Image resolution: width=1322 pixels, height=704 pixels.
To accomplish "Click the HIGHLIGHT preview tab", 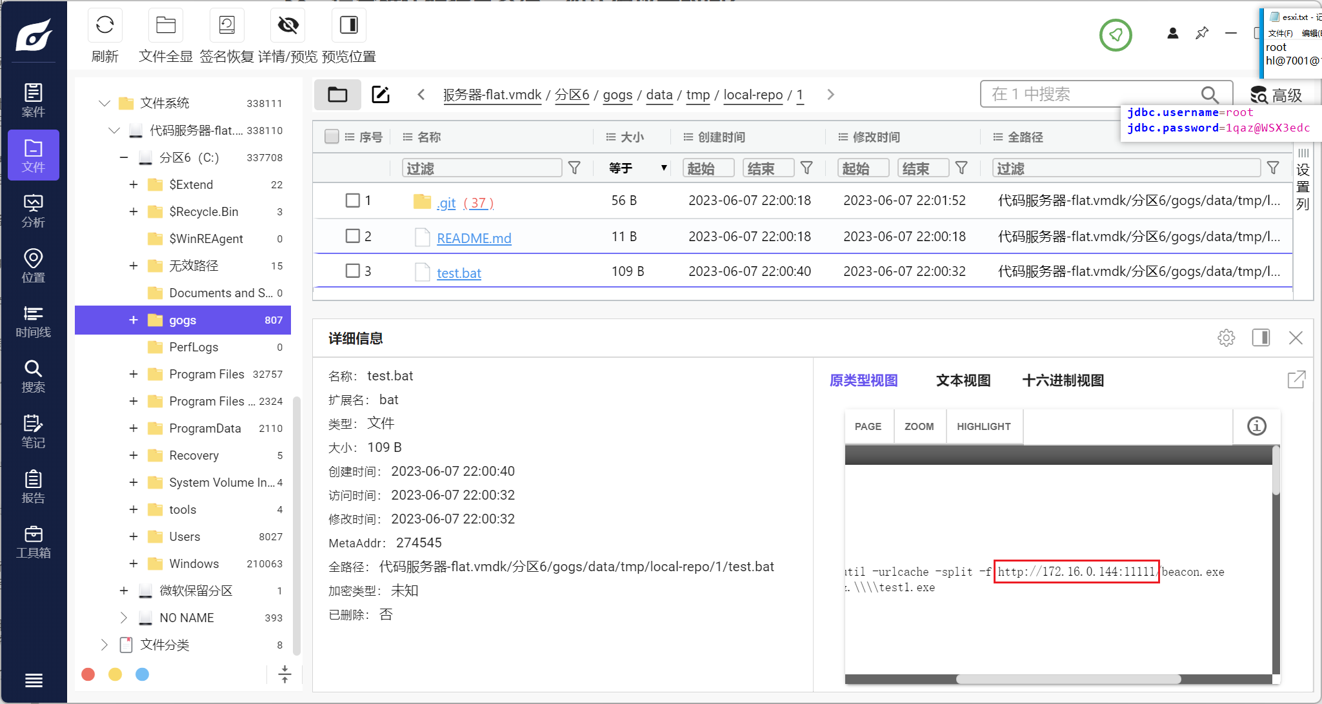I will pos(984,426).
